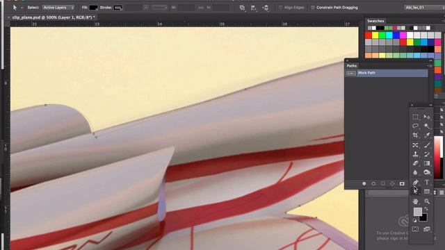Select the Type tool

(427, 182)
